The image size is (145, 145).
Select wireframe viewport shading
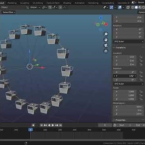click(x=133, y=7)
